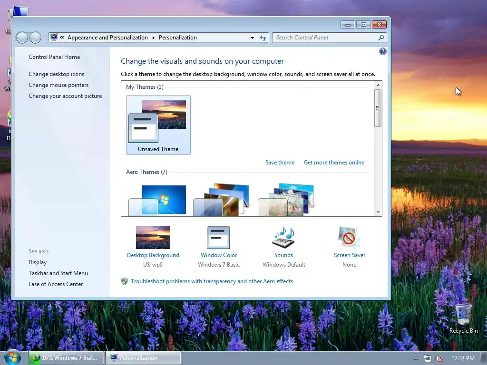487x365 pixels.
Task: Click the None screen saver label
Action: click(x=350, y=265)
